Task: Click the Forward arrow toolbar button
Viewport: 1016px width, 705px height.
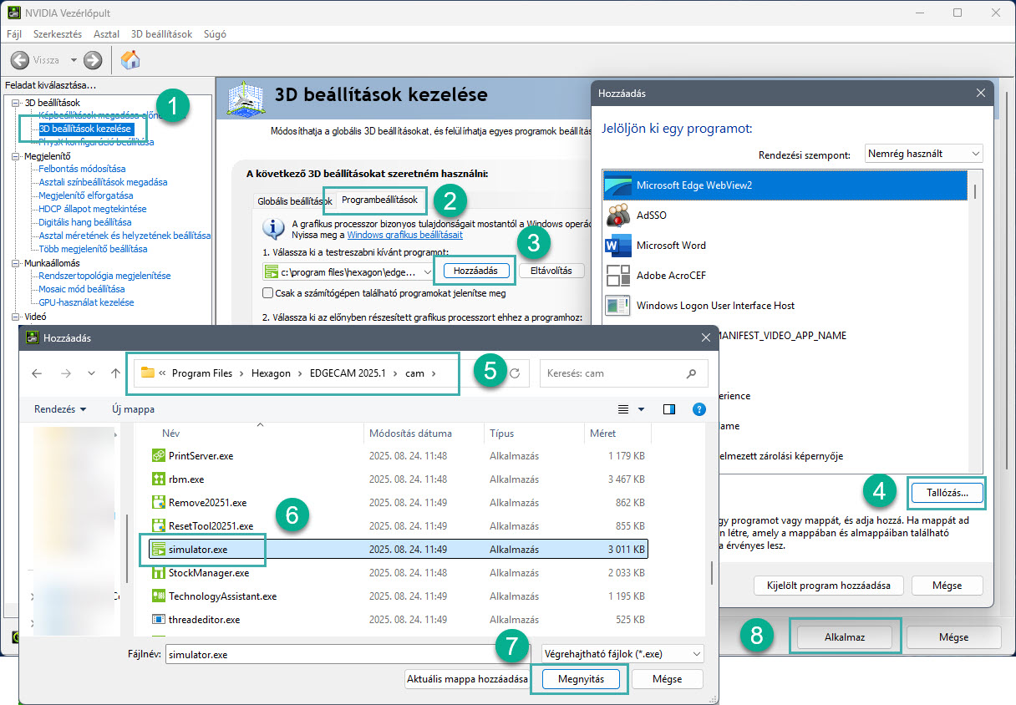Action: coord(93,60)
